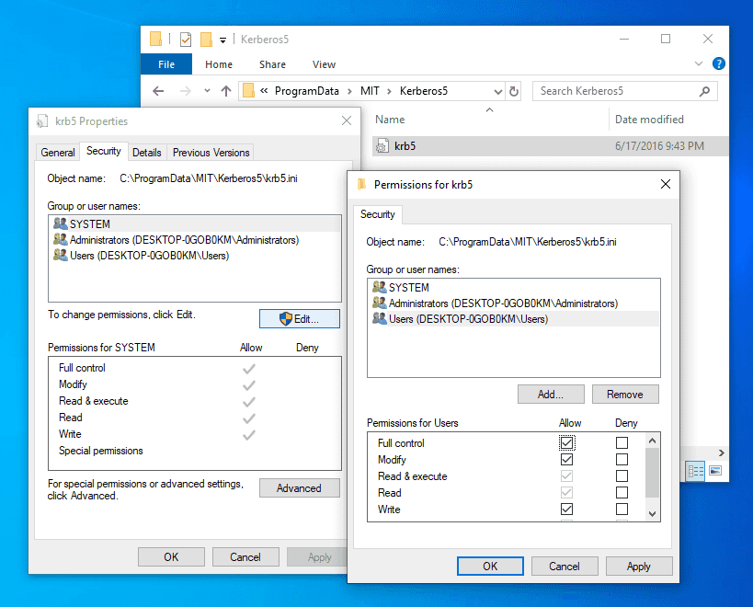
Task: Switch to Details tab in krb5 Properties
Action: pos(146,153)
